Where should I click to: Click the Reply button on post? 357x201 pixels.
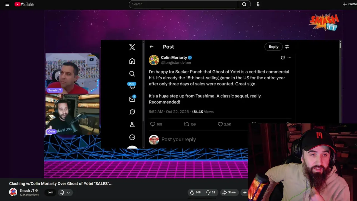pyautogui.click(x=273, y=47)
